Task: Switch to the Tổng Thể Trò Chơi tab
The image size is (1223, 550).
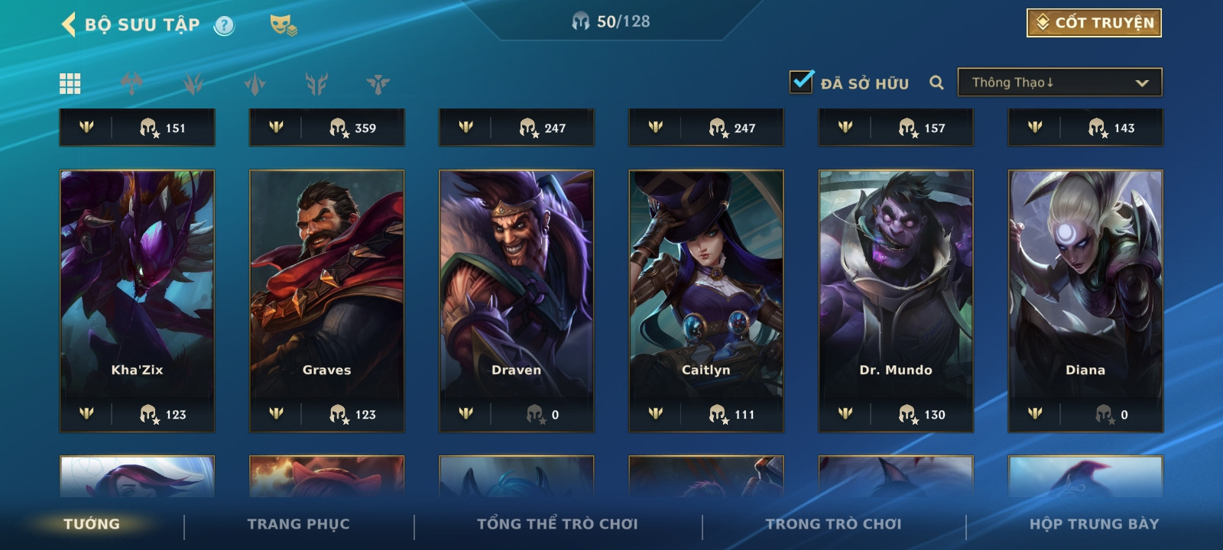Action: pyautogui.click(x=557, y=524)
